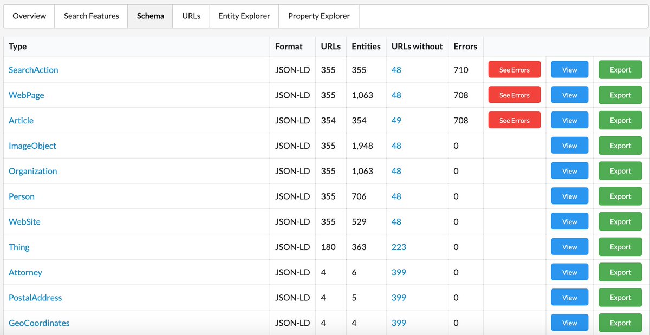View the GeoCoordinates schema
The height and width of the screenshot is (335, 650).
570,323
